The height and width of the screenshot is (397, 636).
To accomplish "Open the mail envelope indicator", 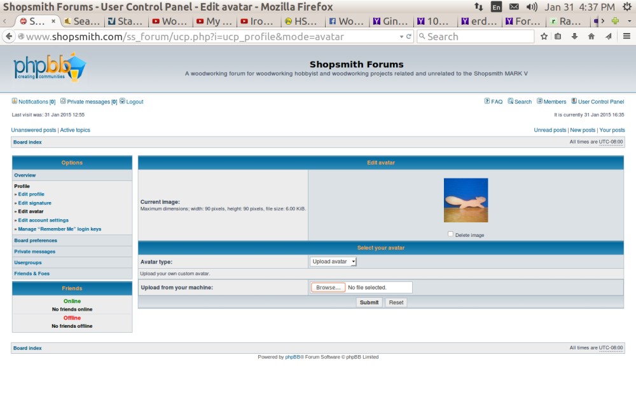I will click(514, 7).
